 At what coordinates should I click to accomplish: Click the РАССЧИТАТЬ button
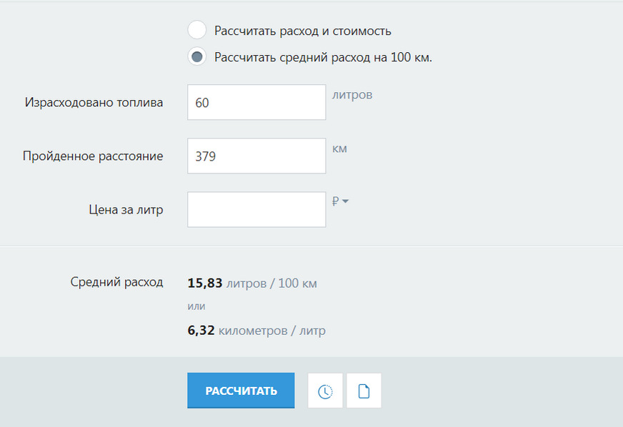[240, 390]
